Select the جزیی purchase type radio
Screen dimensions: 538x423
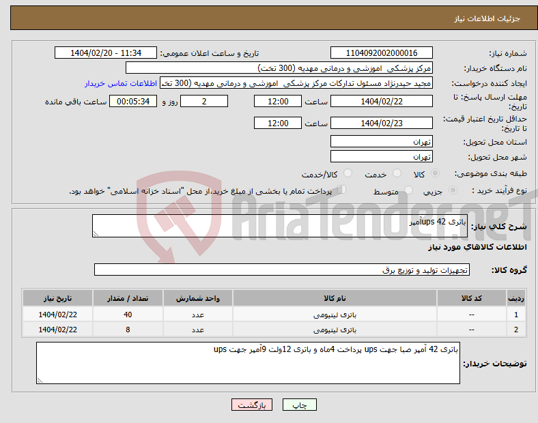[x=453, y=190]
